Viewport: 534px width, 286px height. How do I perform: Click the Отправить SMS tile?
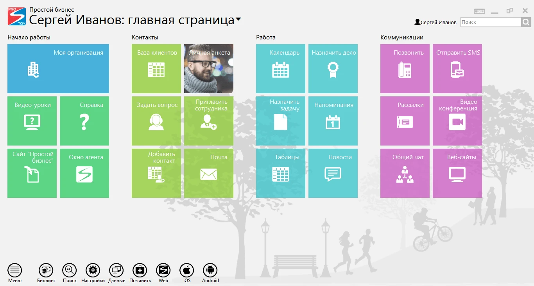(457, 69)
